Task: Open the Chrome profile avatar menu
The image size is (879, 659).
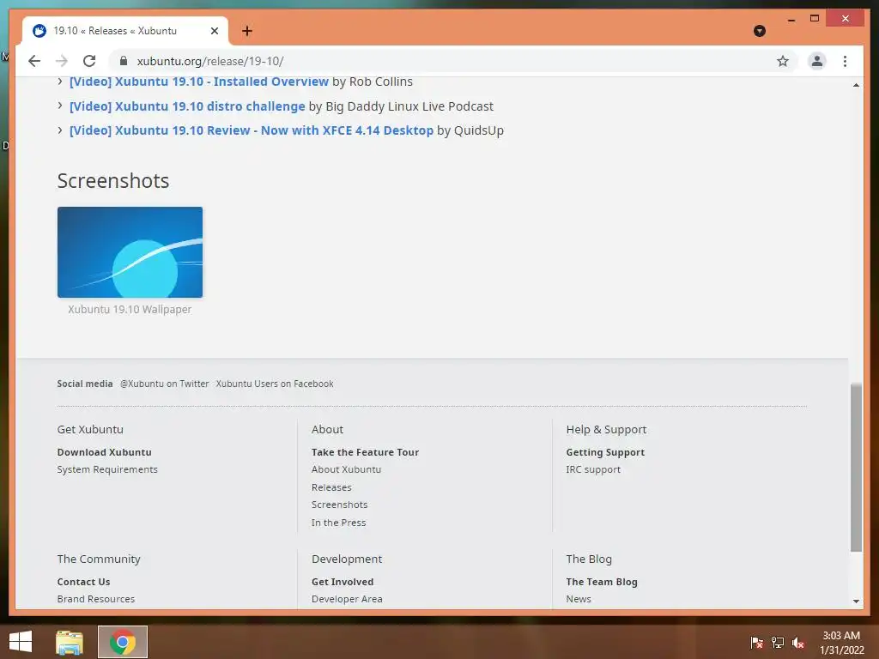Action: 817,61
